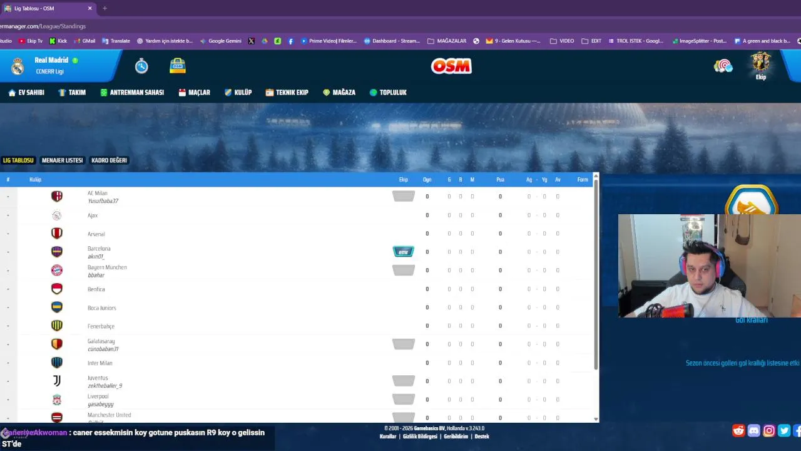Screen dimensions: 801x451
Task: Open the KULÜP menu
Action: tap(238, 92)
